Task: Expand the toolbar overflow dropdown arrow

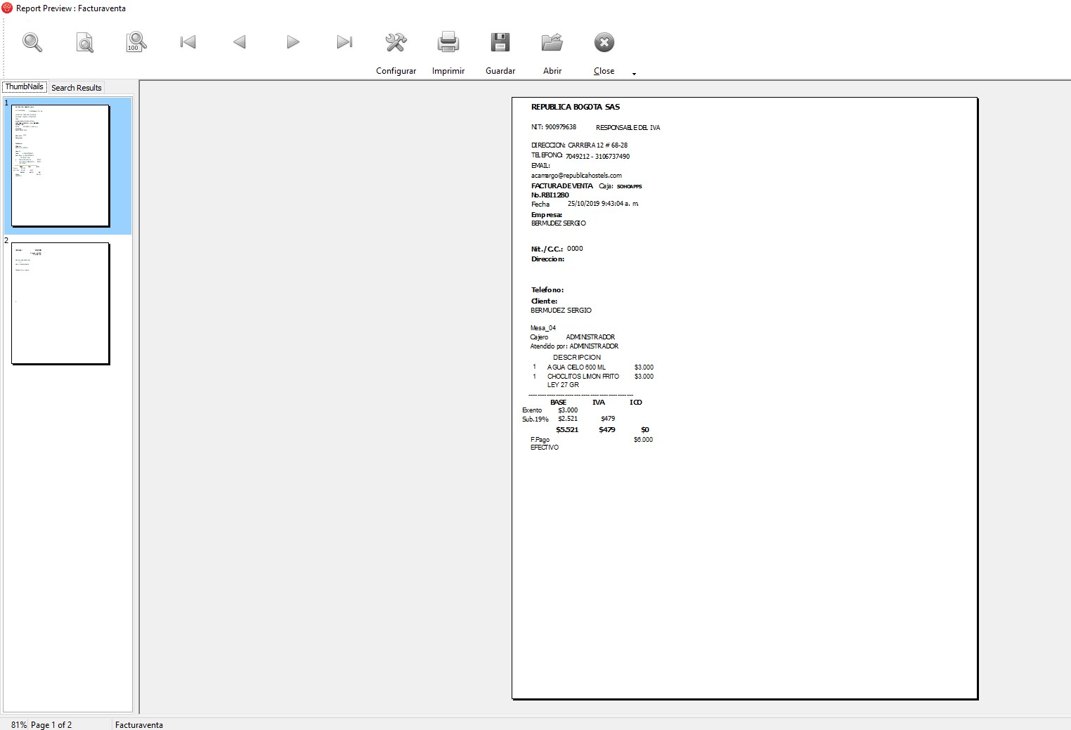Action: point(634,74)
